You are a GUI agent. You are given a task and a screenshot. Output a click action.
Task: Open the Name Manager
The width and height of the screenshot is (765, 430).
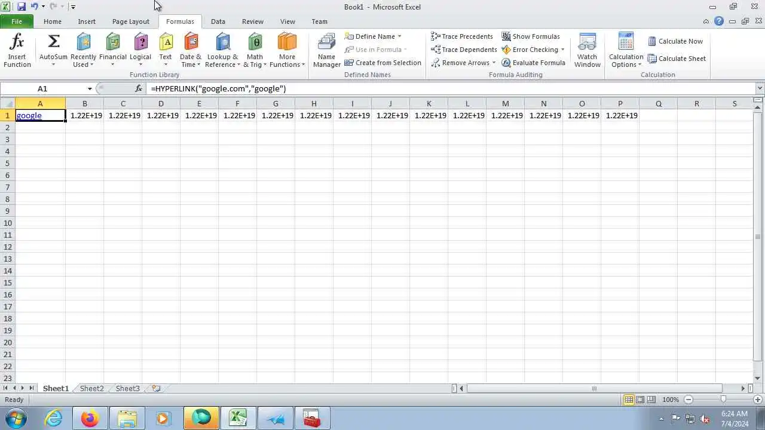pos(327,51)
